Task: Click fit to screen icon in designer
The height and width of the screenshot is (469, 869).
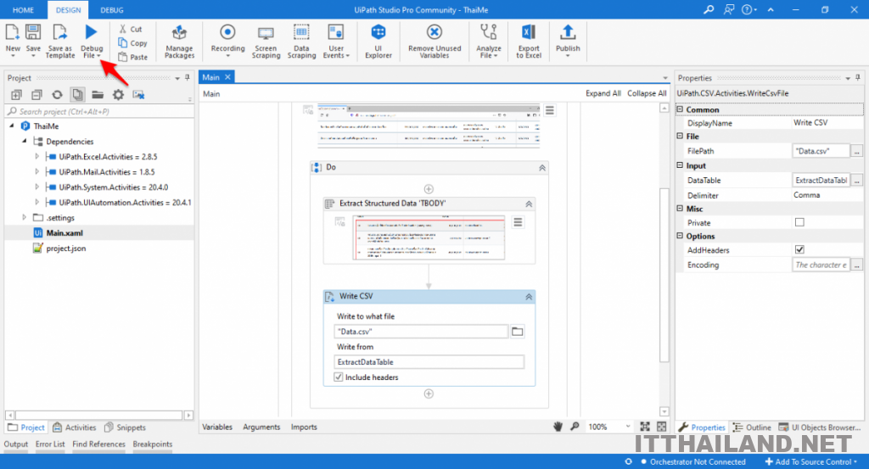Action: 645,427
